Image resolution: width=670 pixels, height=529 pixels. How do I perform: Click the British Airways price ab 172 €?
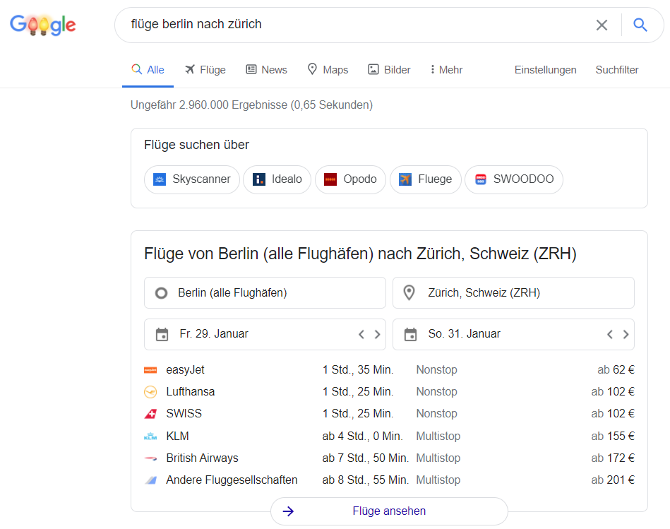point(613,458)
